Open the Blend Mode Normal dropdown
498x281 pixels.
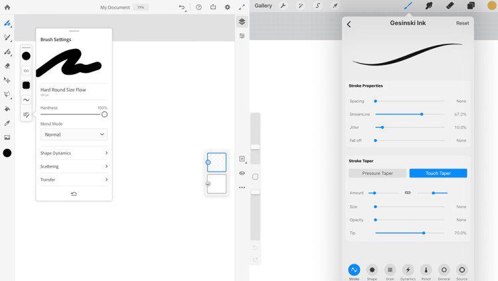[x=74, y=135]
